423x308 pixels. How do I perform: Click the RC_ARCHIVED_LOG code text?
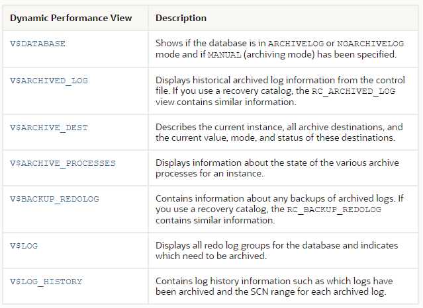353,91
